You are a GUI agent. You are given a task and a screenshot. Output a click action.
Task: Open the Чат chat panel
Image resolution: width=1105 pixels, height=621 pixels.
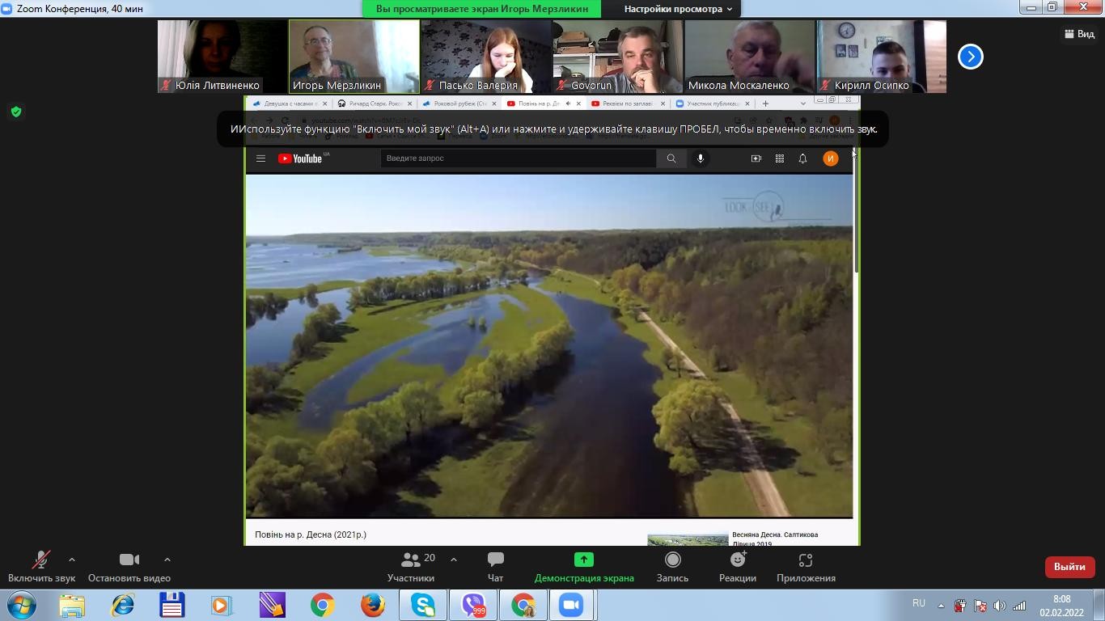(x=495, y=566)
